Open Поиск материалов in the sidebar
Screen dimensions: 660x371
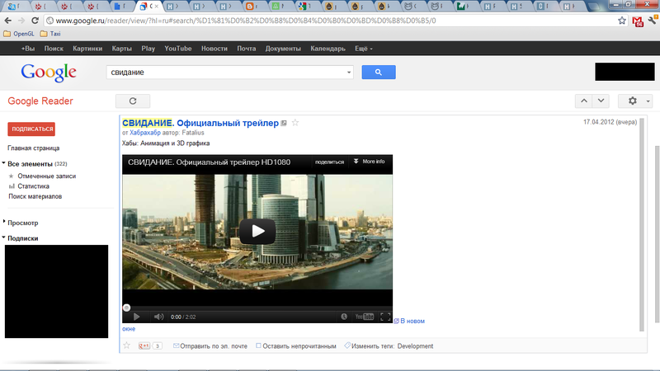(35, 196)
